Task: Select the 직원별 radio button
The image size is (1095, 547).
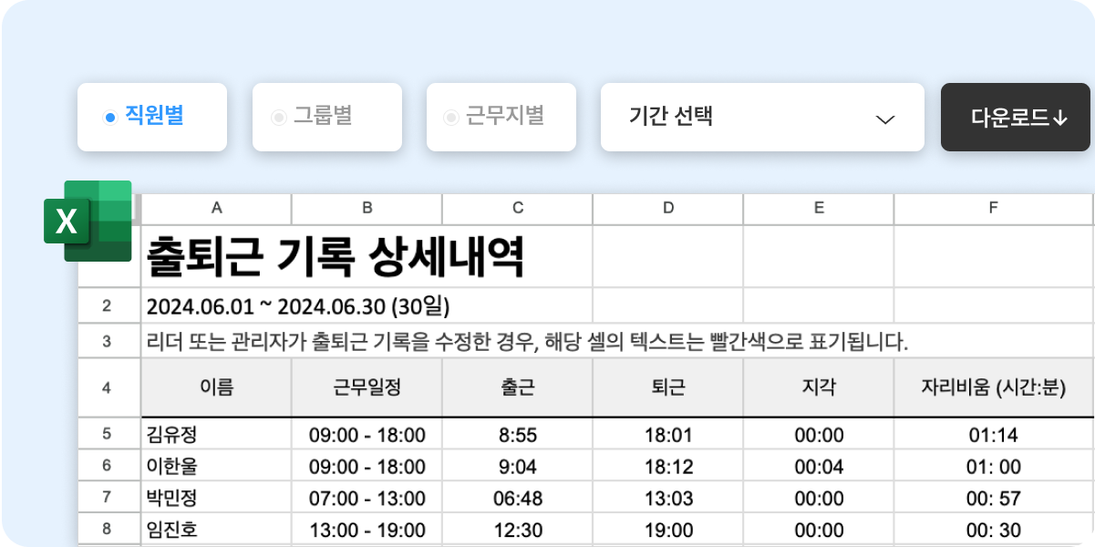Action: click(109, 117)
